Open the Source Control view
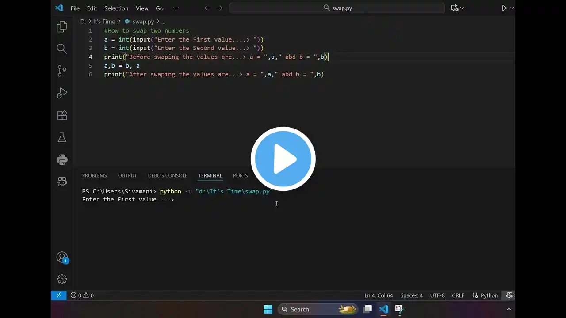 [x=62, y=71]
